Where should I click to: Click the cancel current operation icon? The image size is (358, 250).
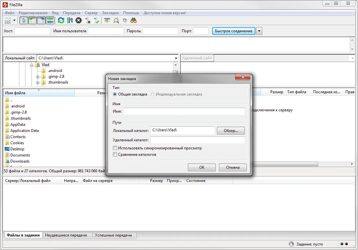[x=79, y=21]
